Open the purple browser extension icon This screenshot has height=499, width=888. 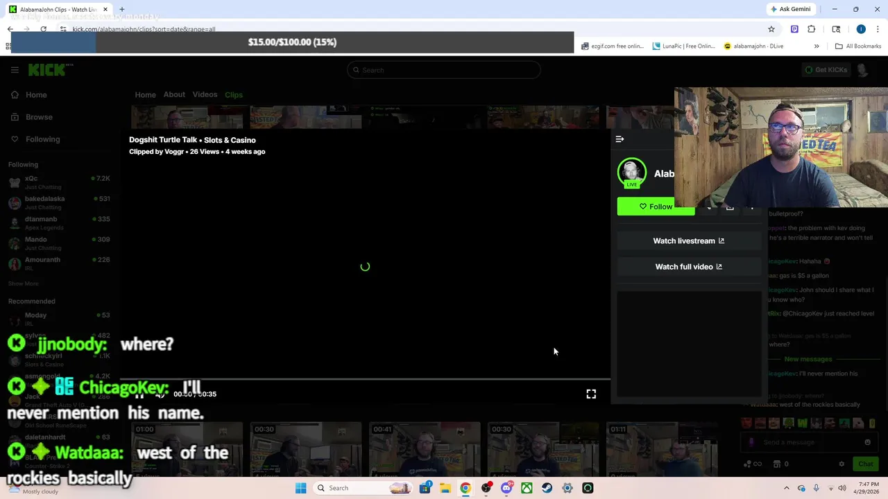[x=794, y=29]
